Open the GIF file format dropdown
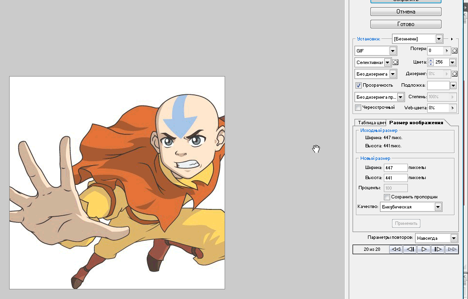 point(393,51)
